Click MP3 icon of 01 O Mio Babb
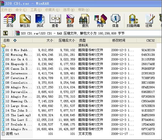This screenshot has width=162, height=140. [x=3, y=50]
